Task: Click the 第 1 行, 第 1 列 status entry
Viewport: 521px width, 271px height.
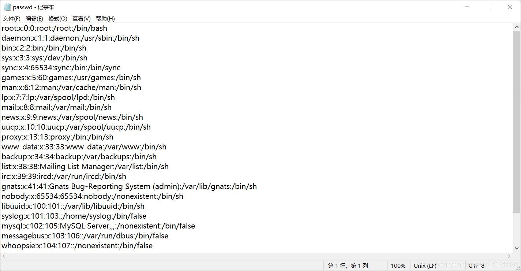Action: pyautogui.click(x=348, y=266)
